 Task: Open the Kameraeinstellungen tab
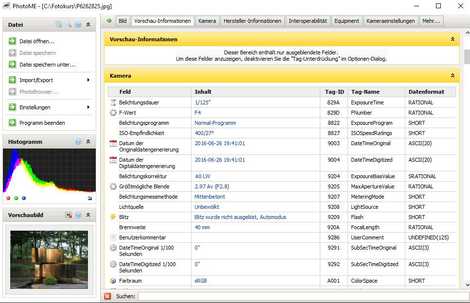click(x=391, y=21)
